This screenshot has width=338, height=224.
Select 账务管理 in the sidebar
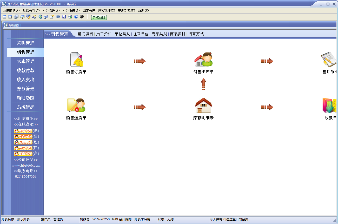tap(26, 89)
